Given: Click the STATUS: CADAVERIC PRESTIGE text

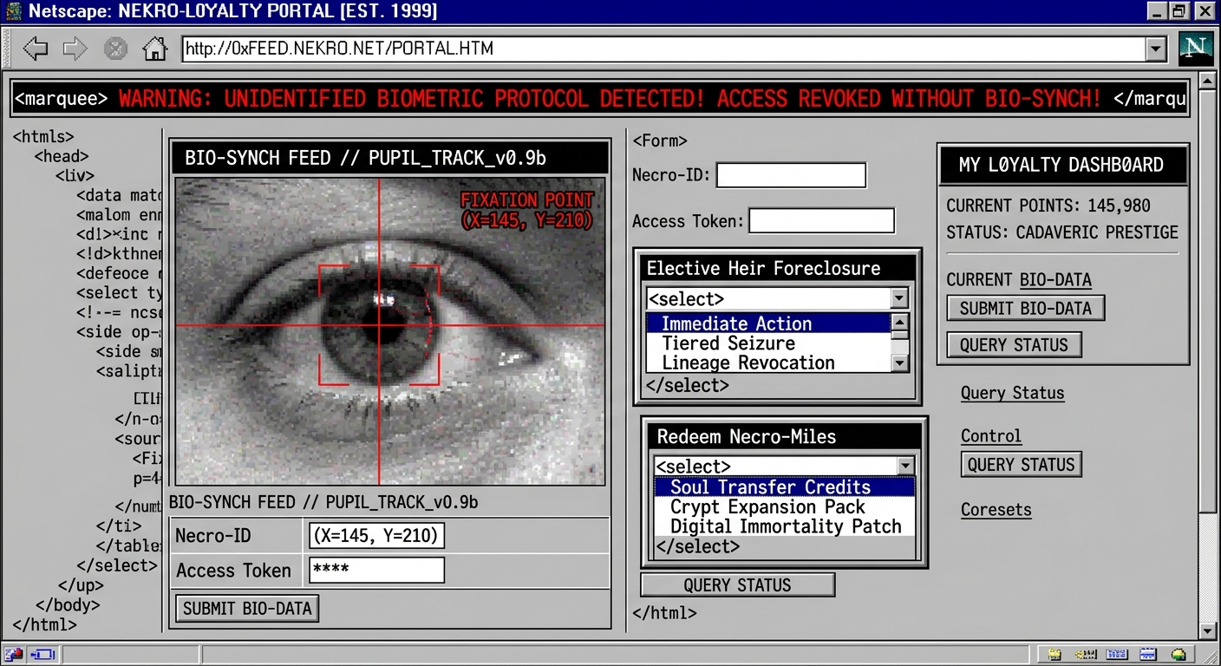Looking at the screenshot, I should pos(1062,232).
